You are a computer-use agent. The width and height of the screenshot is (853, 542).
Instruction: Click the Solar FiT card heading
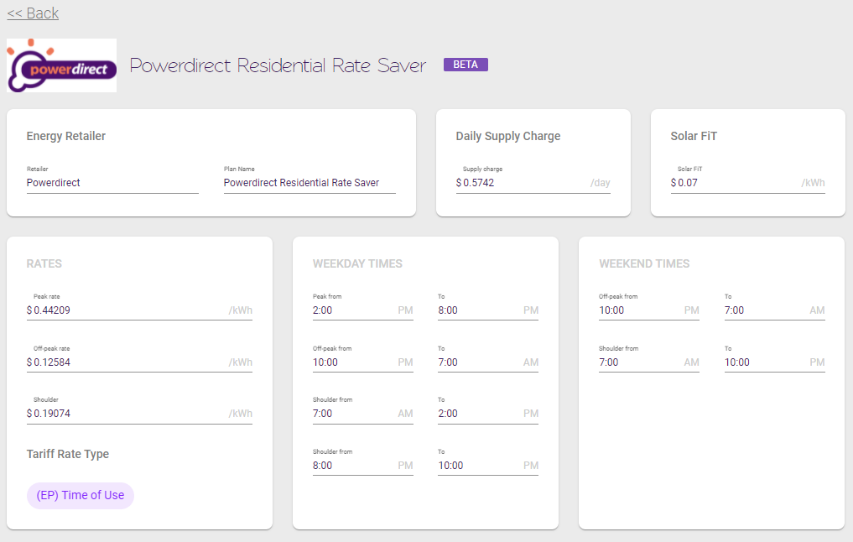click(x=694, y=136)
